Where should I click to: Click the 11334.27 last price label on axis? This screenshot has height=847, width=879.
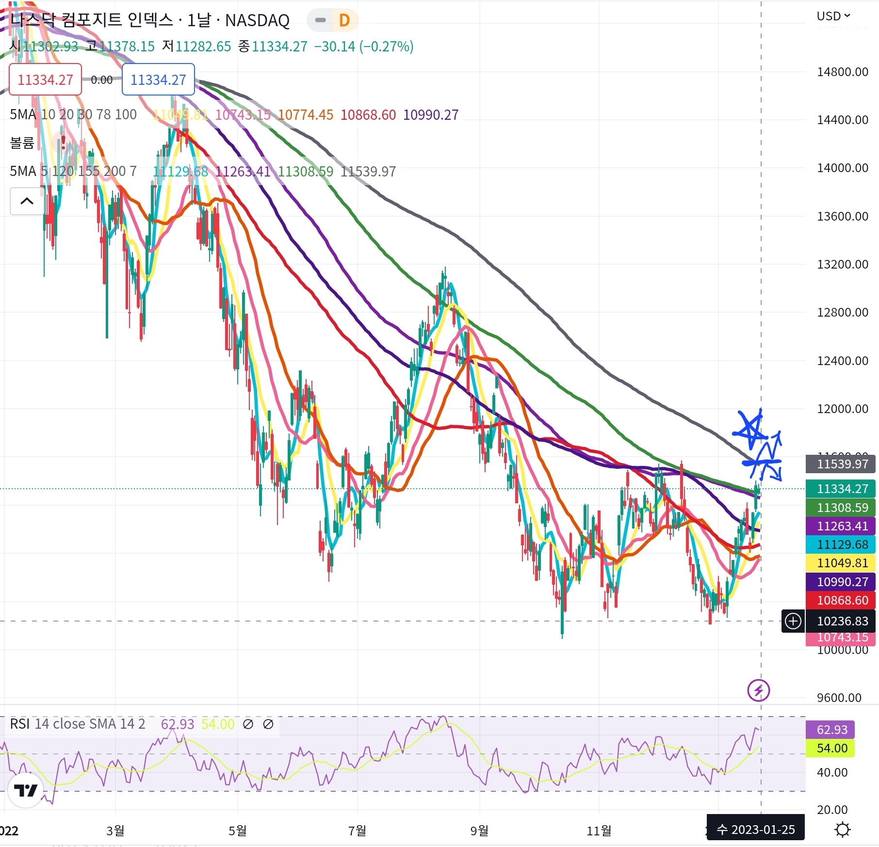pyautogui.click(x=841, y=489)
